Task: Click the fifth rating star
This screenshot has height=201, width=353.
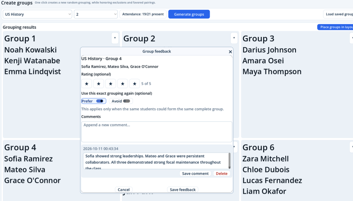Action: (x=135, y=84)
